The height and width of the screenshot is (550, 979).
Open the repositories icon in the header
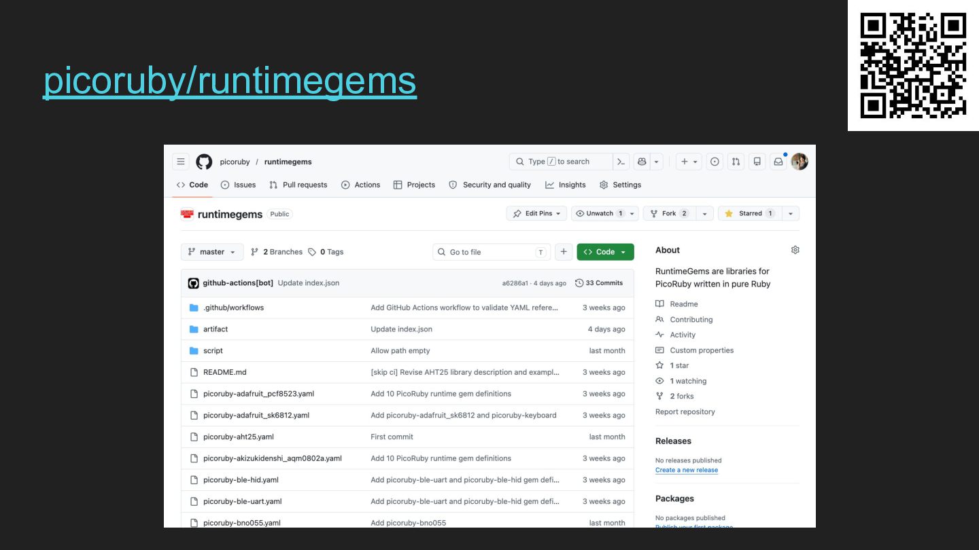click(x=757, y=162)
